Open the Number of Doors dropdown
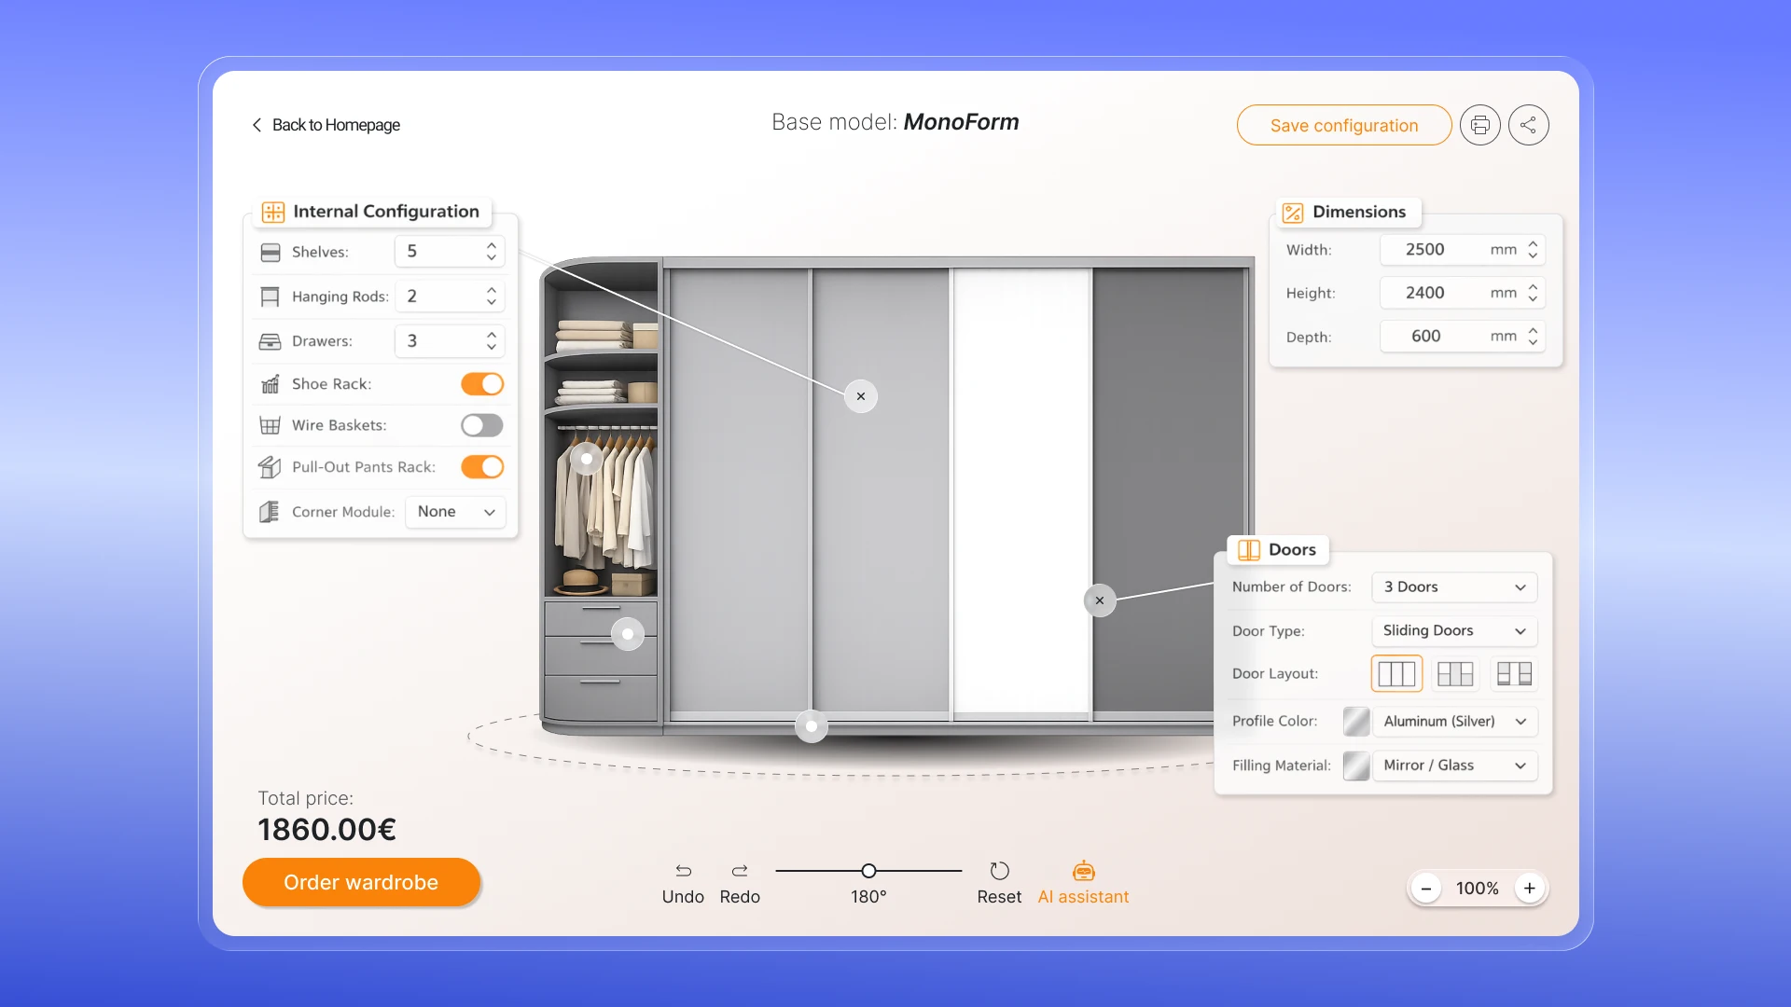The width and height of the screenshot is (1791, 1007). (x=1453, y=586)
